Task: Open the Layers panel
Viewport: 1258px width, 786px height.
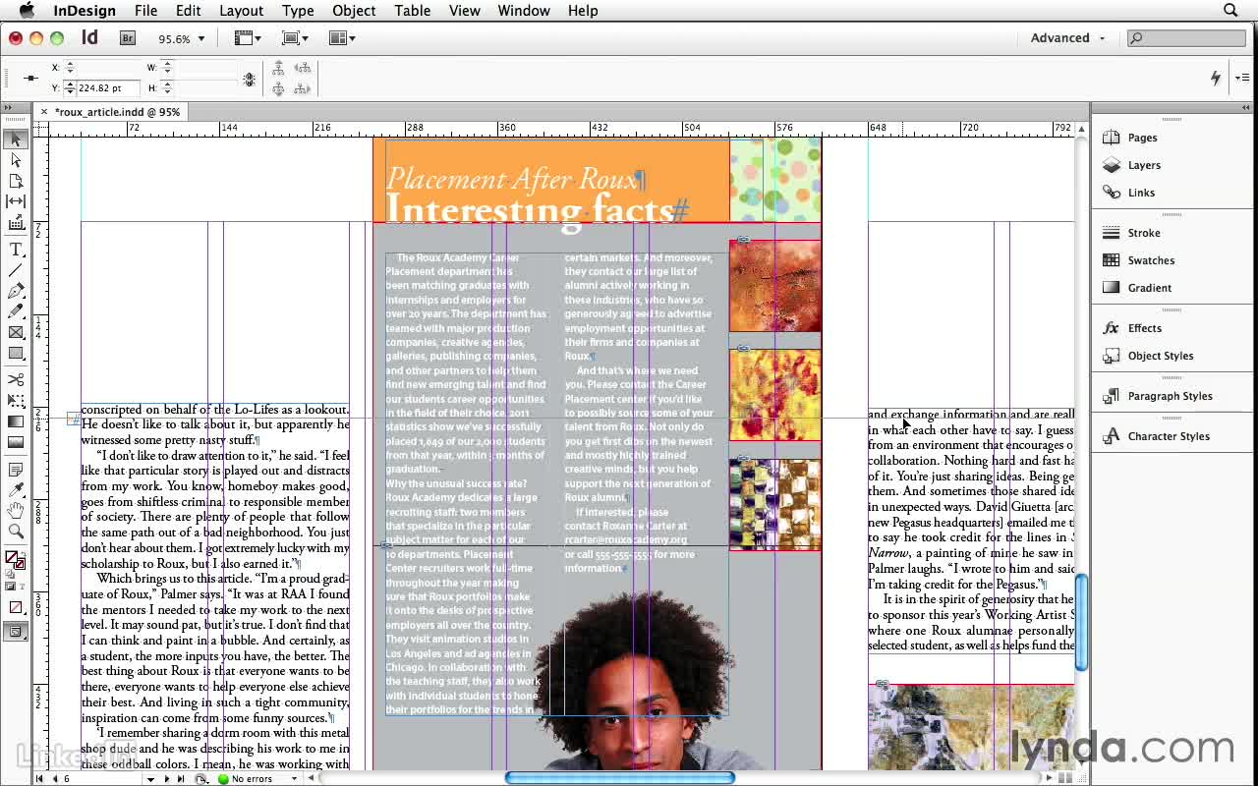Action: (x=1144, y=165)
